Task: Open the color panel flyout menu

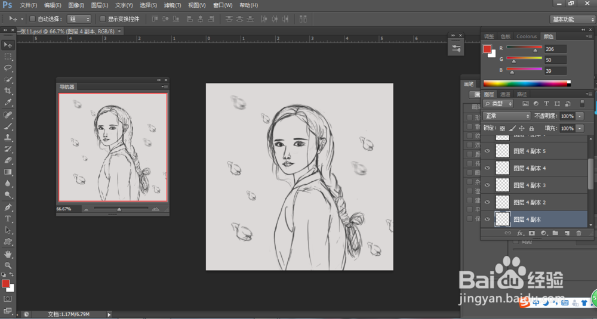Action: (590, 36)
